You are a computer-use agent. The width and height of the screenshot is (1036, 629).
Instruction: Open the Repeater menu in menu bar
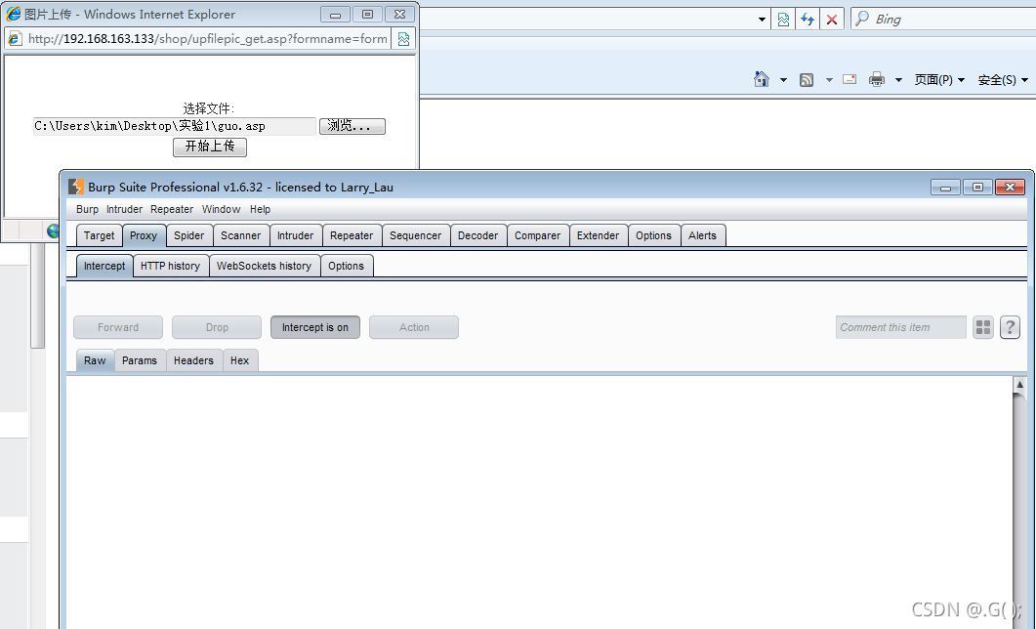pyautogui.click(x=172, y=209)
